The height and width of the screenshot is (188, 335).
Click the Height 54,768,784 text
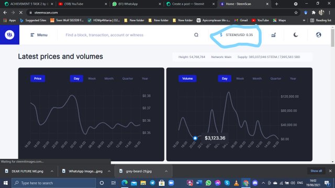tap(192, 57)
